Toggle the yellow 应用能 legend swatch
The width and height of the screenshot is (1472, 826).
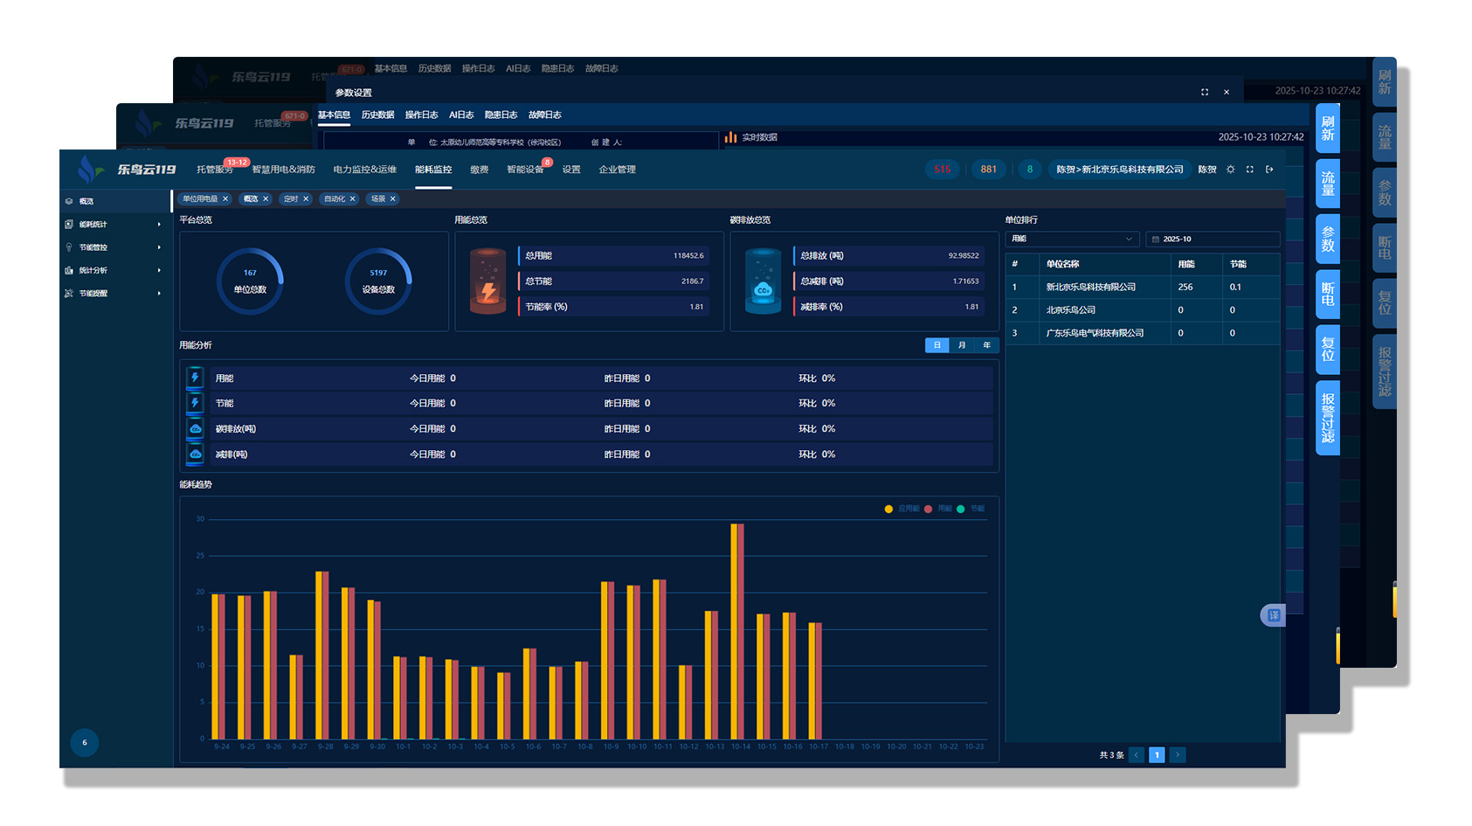pyautogui.click(x=888, y=509)
